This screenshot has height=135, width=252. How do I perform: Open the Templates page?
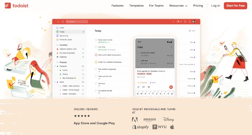(136, 6)
